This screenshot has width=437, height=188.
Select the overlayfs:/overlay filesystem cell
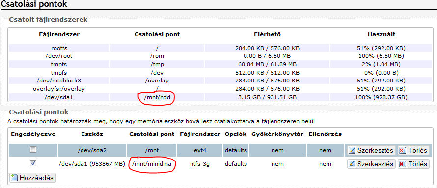[x=59, y=89]
